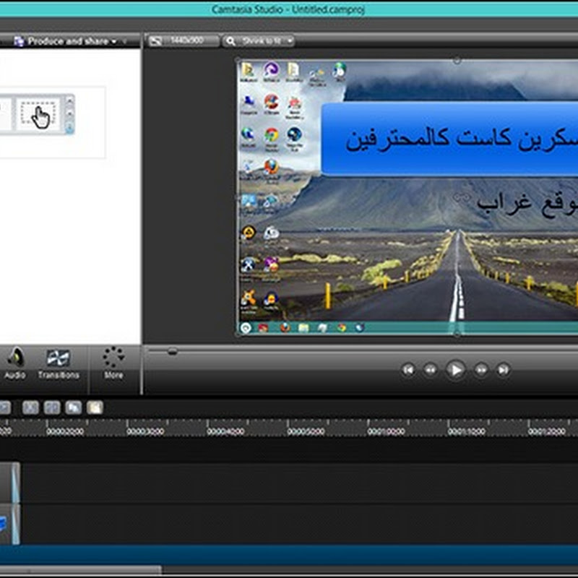Click the Split icon in timeline toolbar

pos(52,407)
